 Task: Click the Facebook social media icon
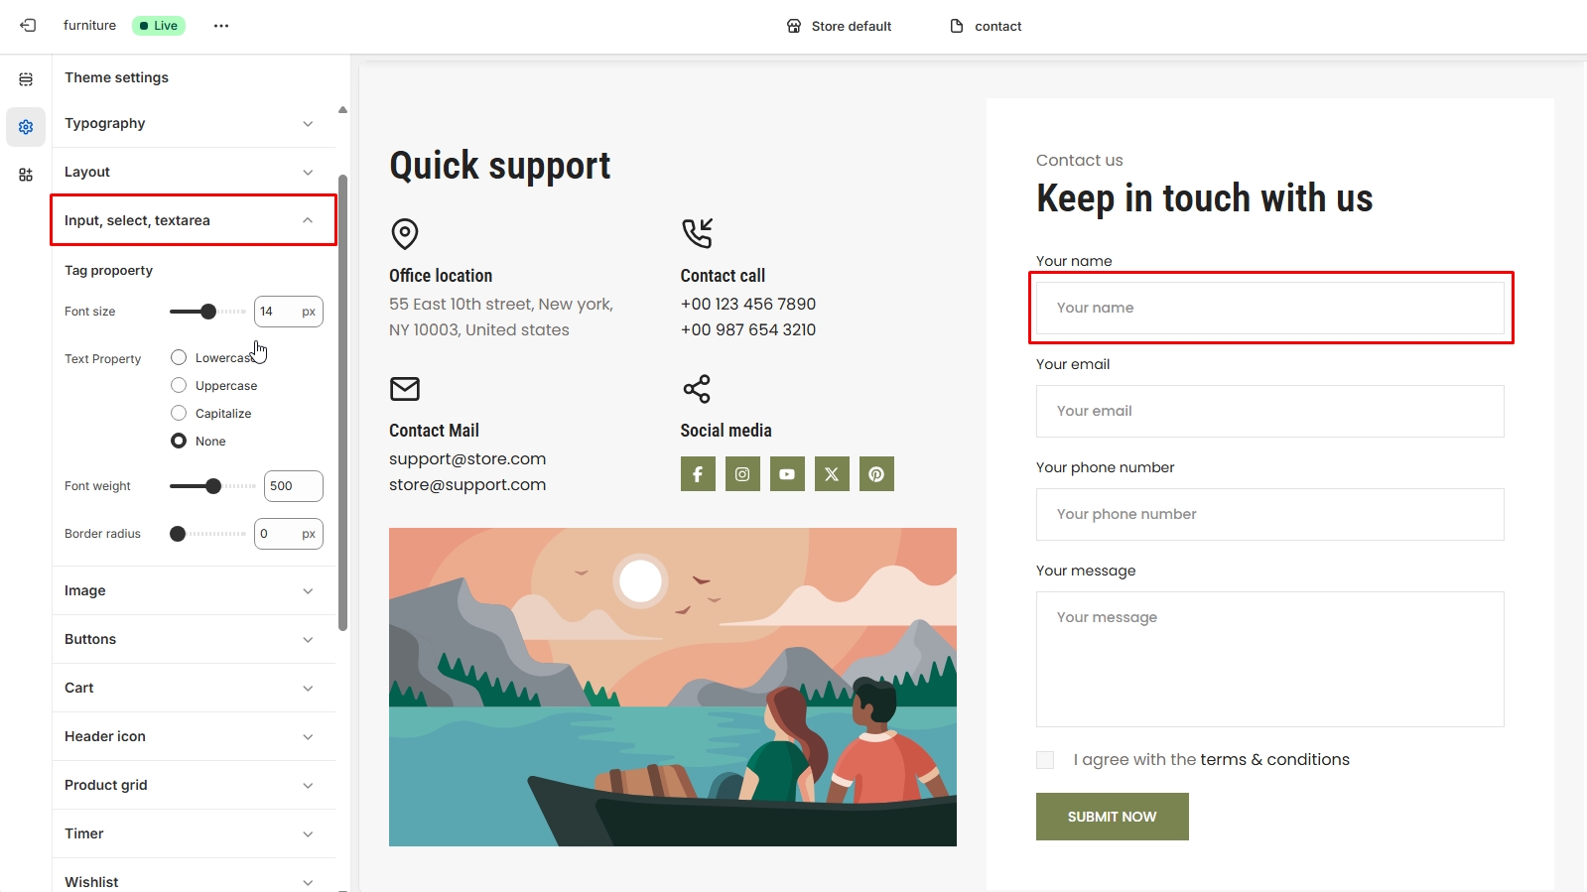click(x=698, y=474)
